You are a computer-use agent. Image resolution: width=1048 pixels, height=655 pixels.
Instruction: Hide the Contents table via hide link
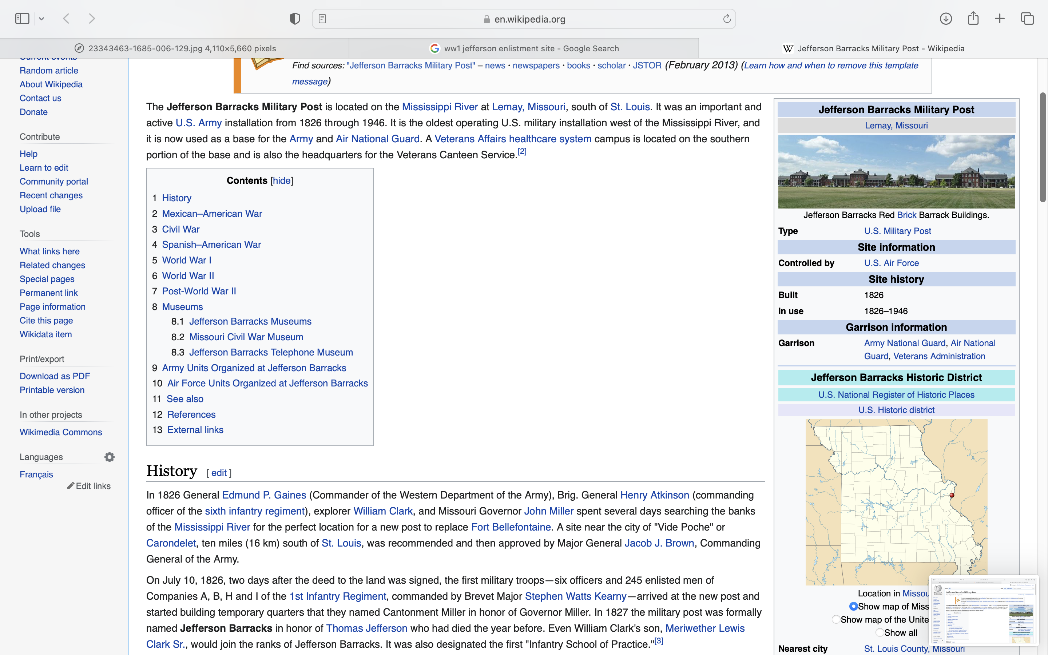282,180
